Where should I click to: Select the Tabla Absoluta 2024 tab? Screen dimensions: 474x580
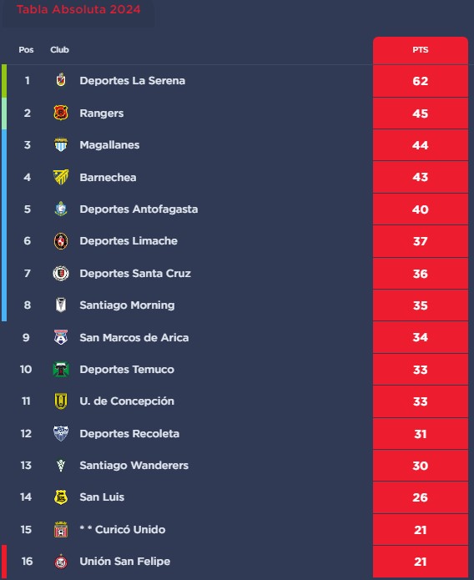(78, 10)
